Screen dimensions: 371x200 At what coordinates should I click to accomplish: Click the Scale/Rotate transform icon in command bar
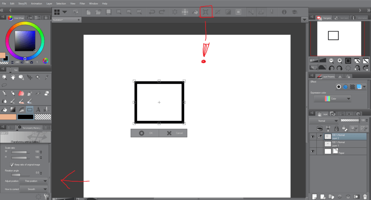206,12
